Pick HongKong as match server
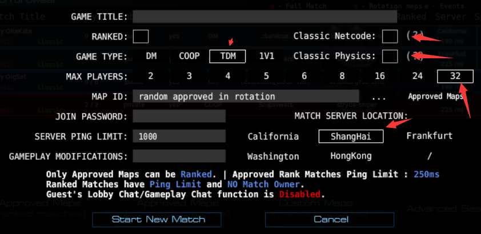 tap(351, 156)
